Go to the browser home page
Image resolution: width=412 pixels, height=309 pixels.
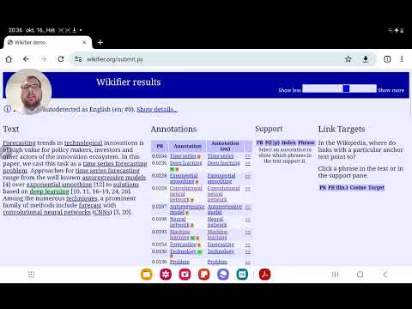(x=9, y=59)
